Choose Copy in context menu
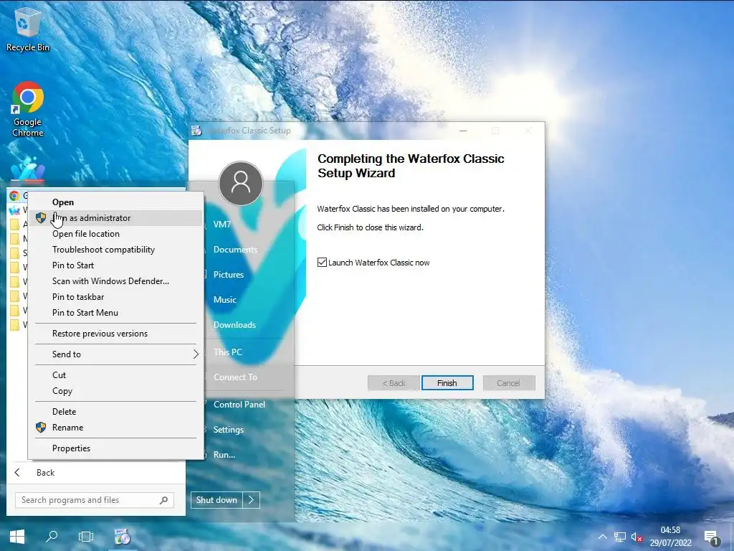Viewport: 734px width, 551px height. [115, 391]
